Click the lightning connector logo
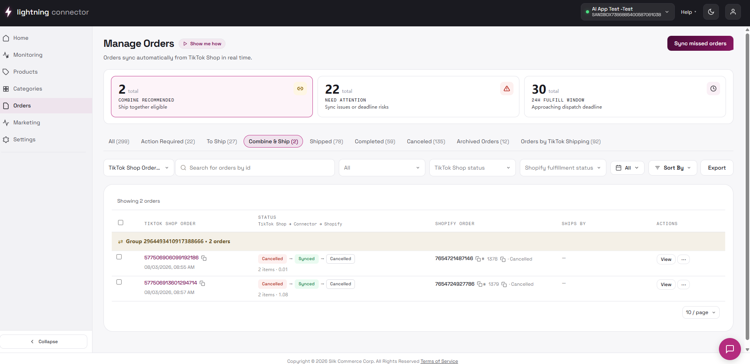 tap(46, 12)
